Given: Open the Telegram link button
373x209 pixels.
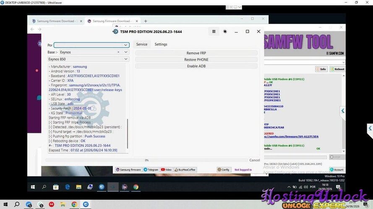Looking at the screenshot, I should pos(151,170).
